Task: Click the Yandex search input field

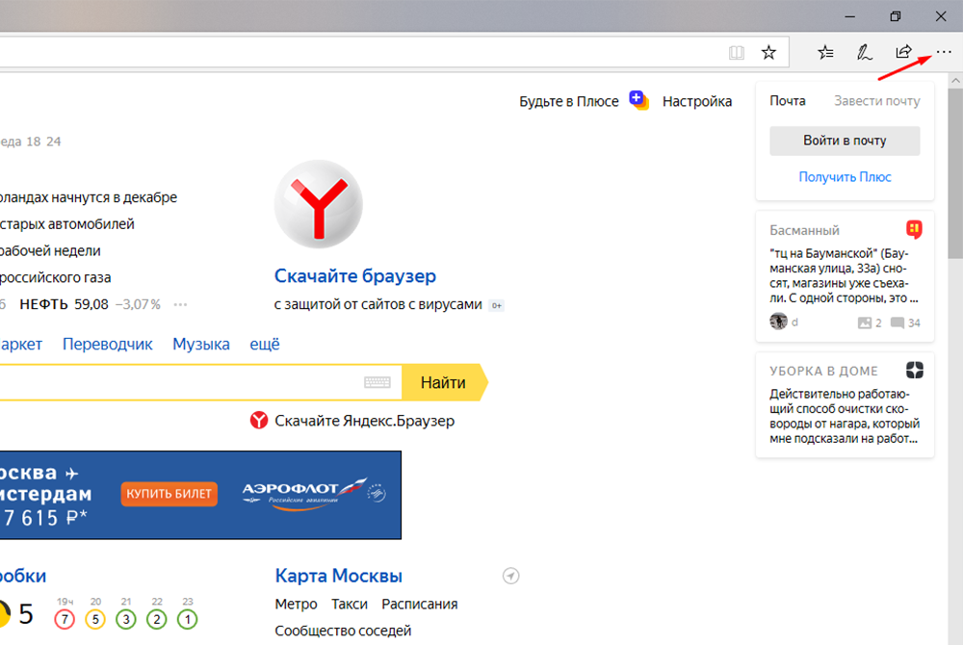Action: click(x=173, y=382)
